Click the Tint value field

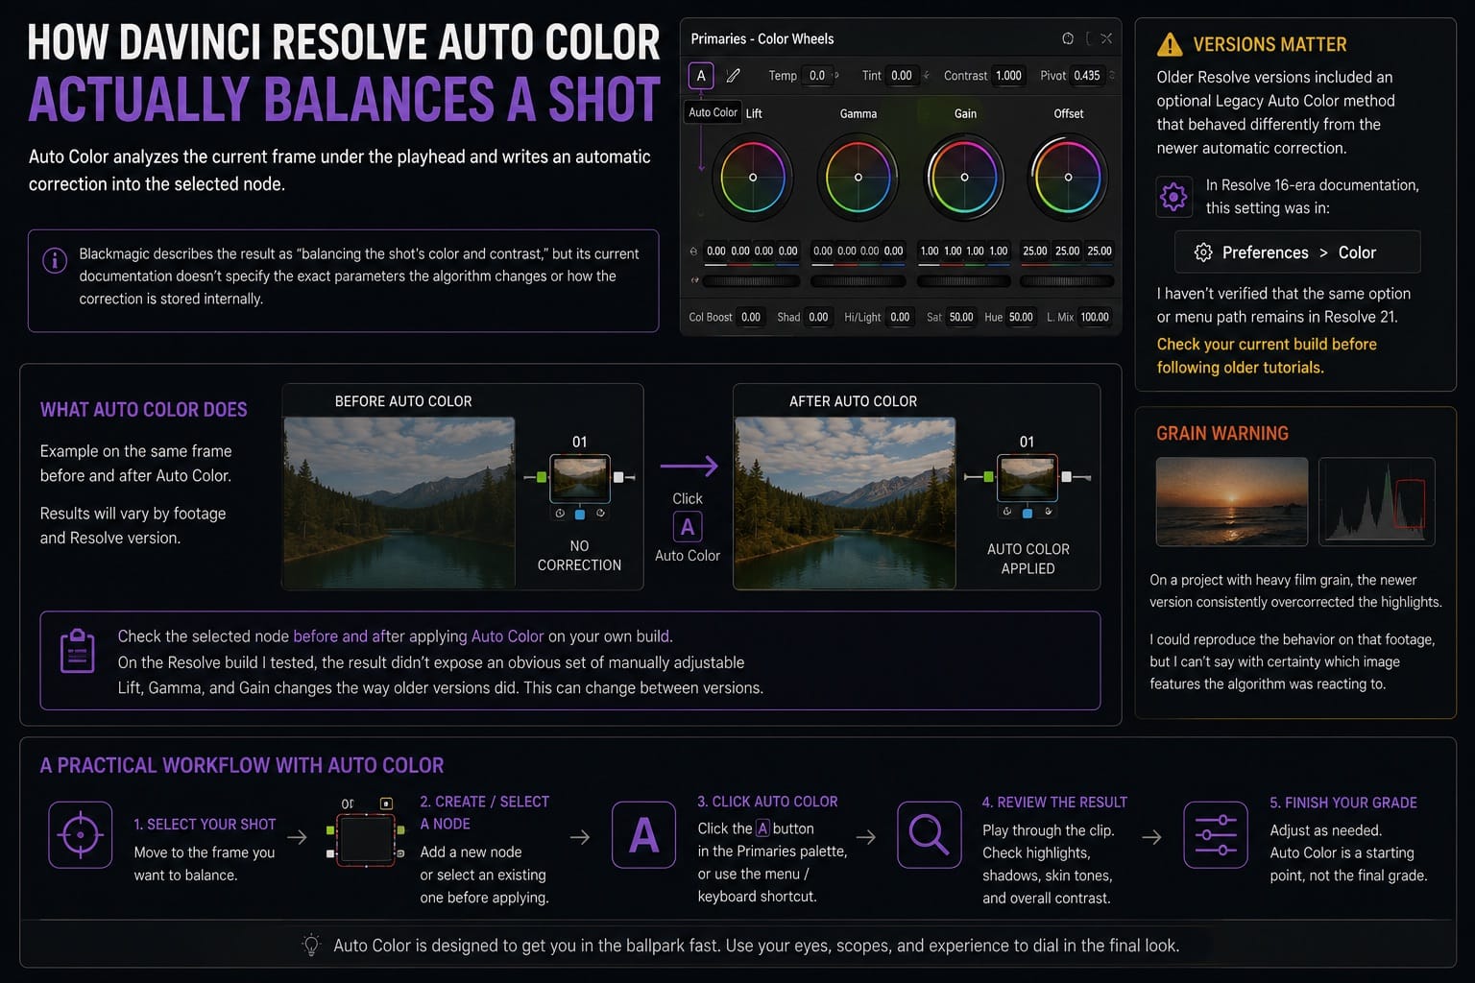[902, 76]
